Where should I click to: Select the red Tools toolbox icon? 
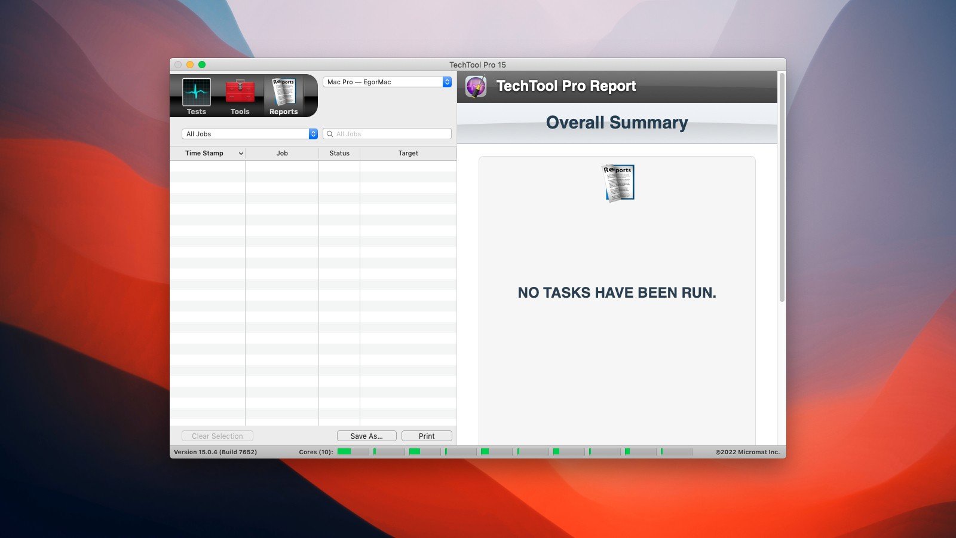tap(240, 93)
